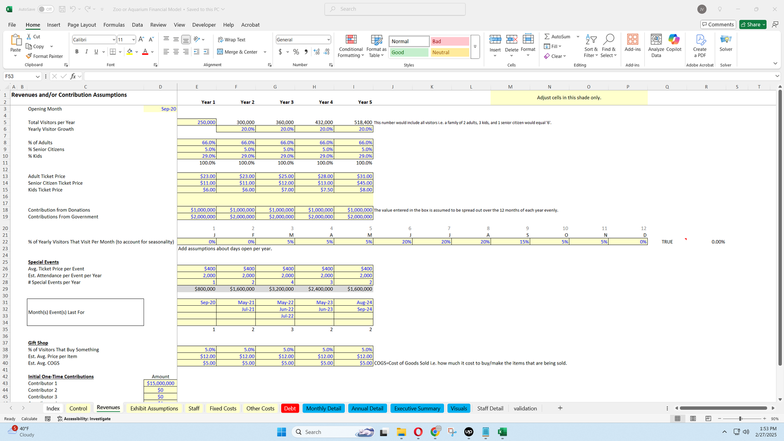Open the Formulas ribbon tab
The width and height of the screenshot is (784, 441).
(x=114, y=25)
